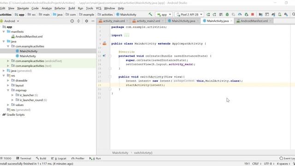Screen dimensions: 295x166
Task: Open Project panel settings gear
Action: point(87,21)
